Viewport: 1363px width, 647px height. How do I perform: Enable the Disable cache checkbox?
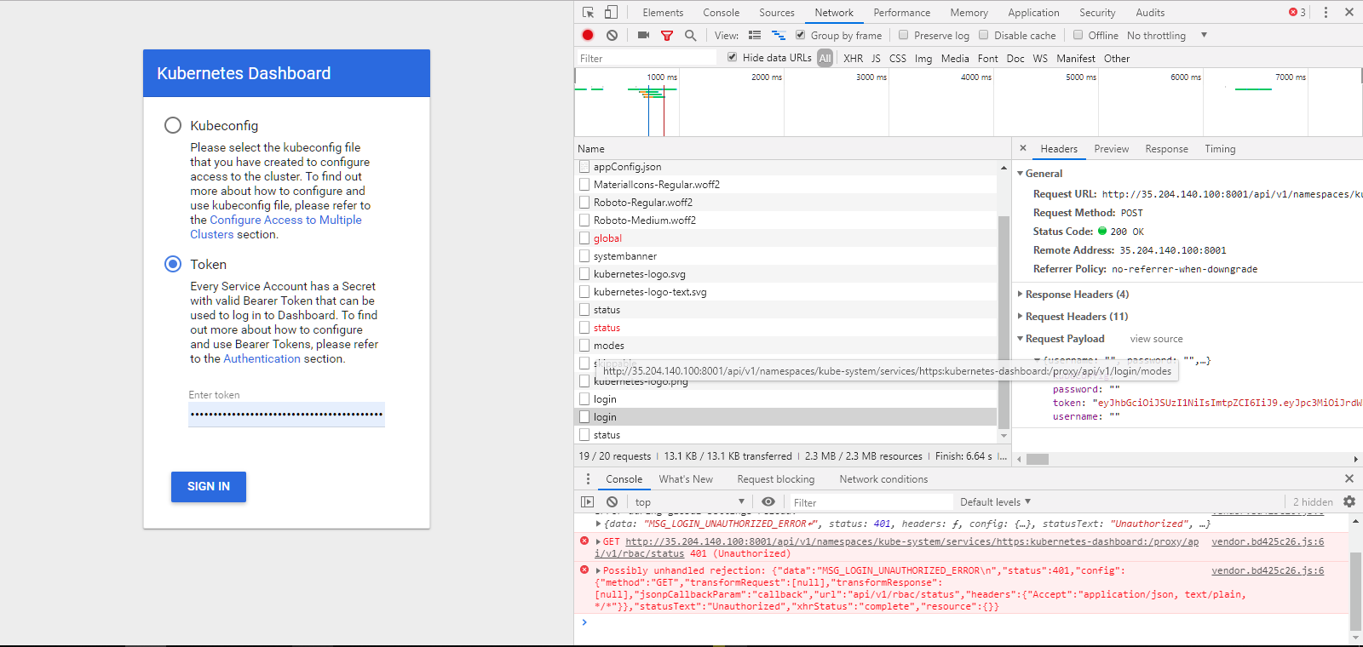(x=983, y=35)
